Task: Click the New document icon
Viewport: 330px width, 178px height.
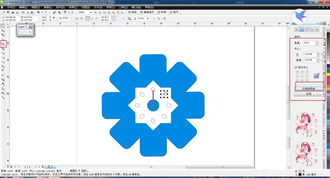Action: coord(4,12)
